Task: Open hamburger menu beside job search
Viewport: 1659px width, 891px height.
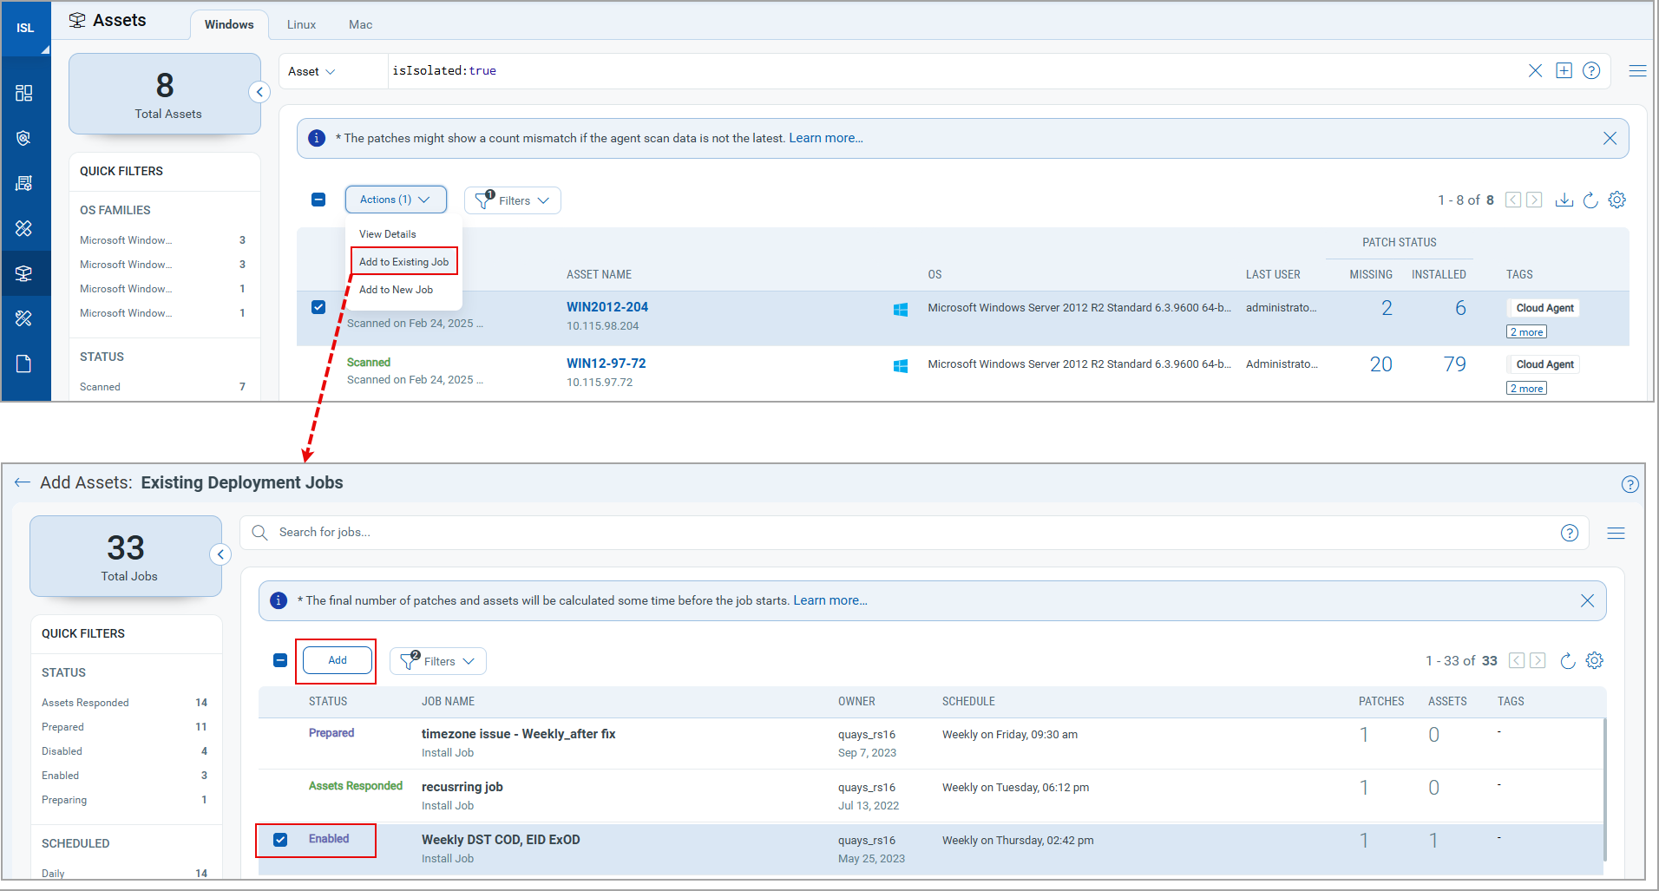Action: click(x=1616, y=534)
